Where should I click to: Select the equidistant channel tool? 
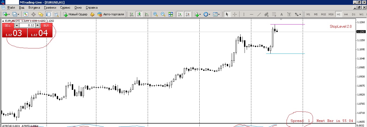[267, 14]
